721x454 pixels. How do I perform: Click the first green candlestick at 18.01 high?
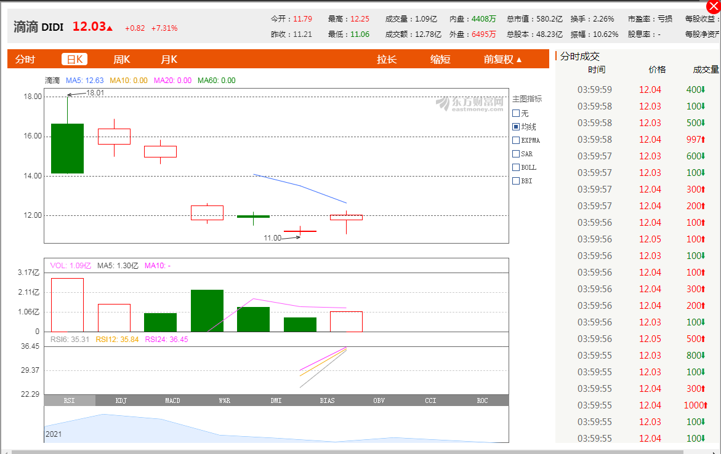(67, 148)
